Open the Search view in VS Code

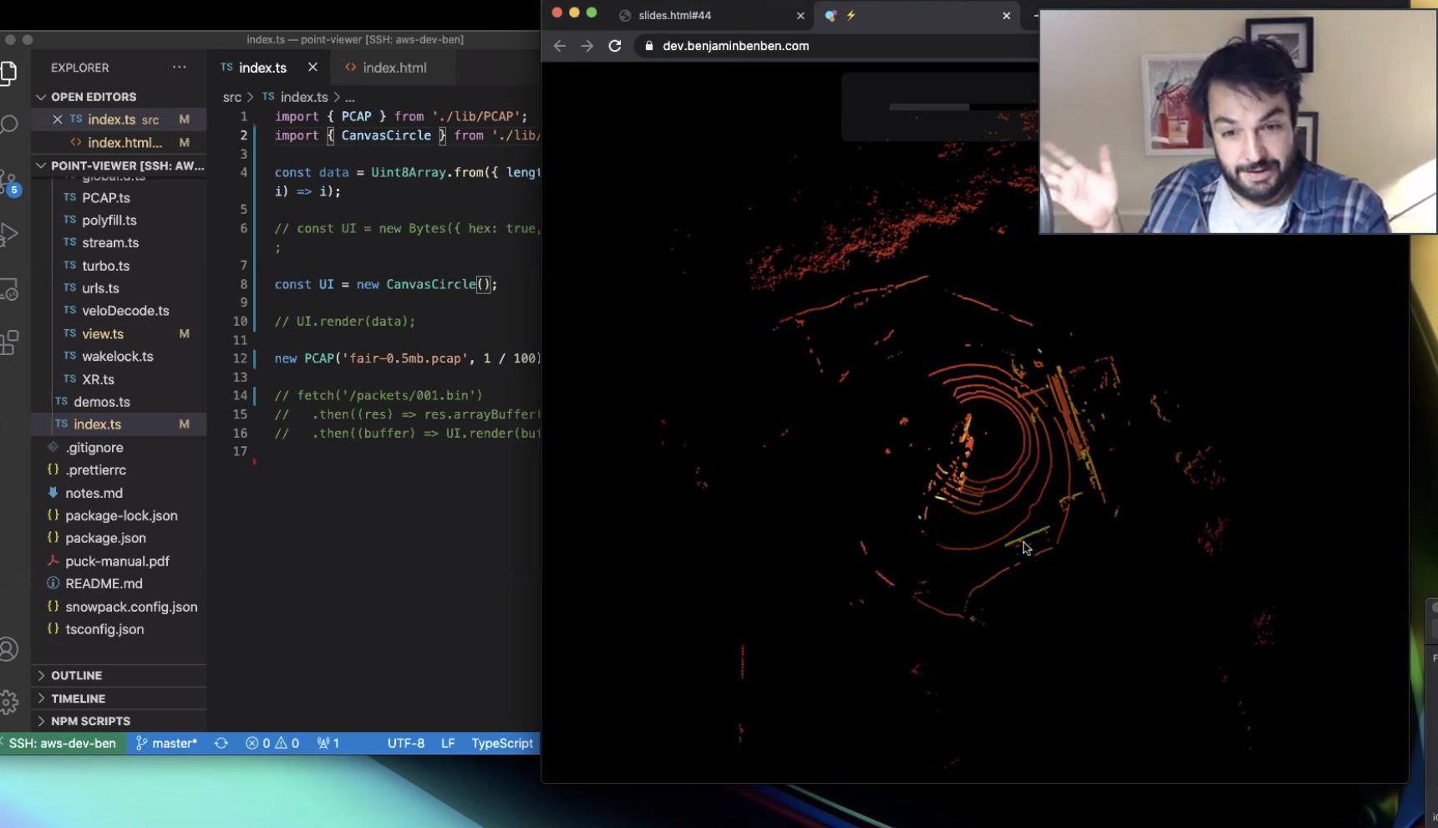(8, 125)
